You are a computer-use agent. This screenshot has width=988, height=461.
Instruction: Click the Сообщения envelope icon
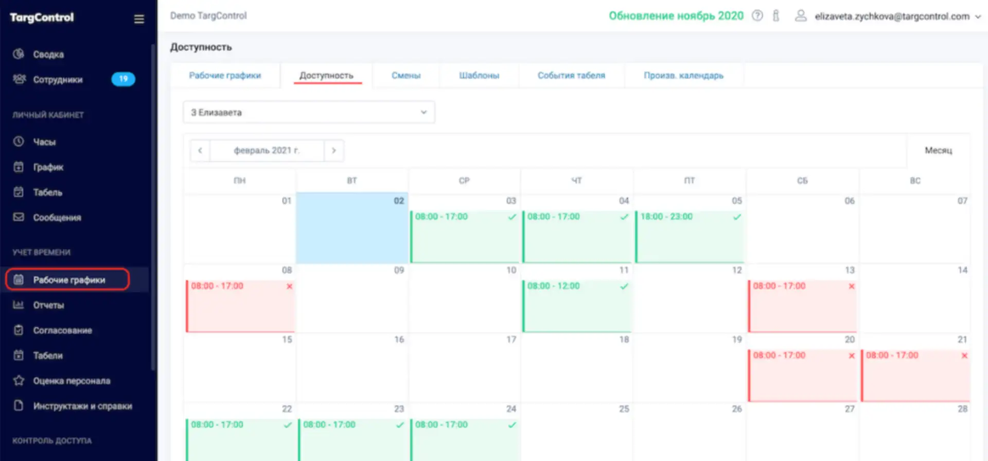coord(19,217)
